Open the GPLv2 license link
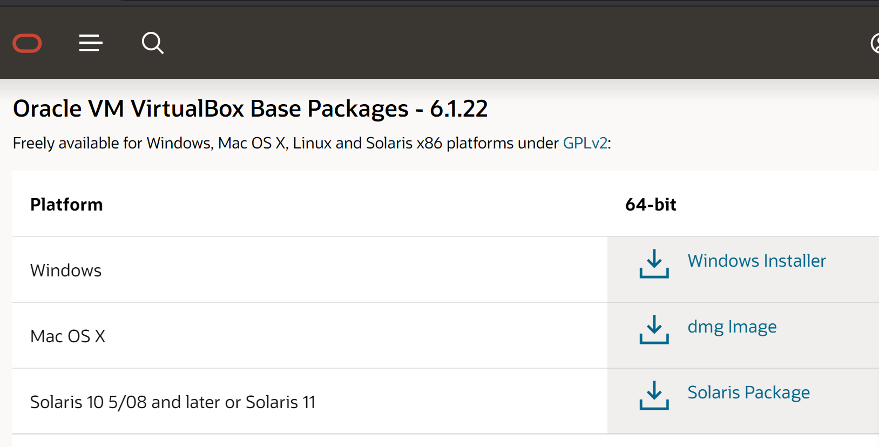 pyautogui.click(x=585, y=143)
